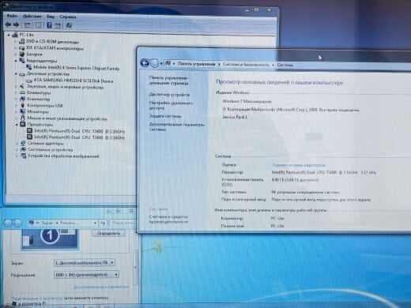Click the forward button in System window

[x=154, y=63]
